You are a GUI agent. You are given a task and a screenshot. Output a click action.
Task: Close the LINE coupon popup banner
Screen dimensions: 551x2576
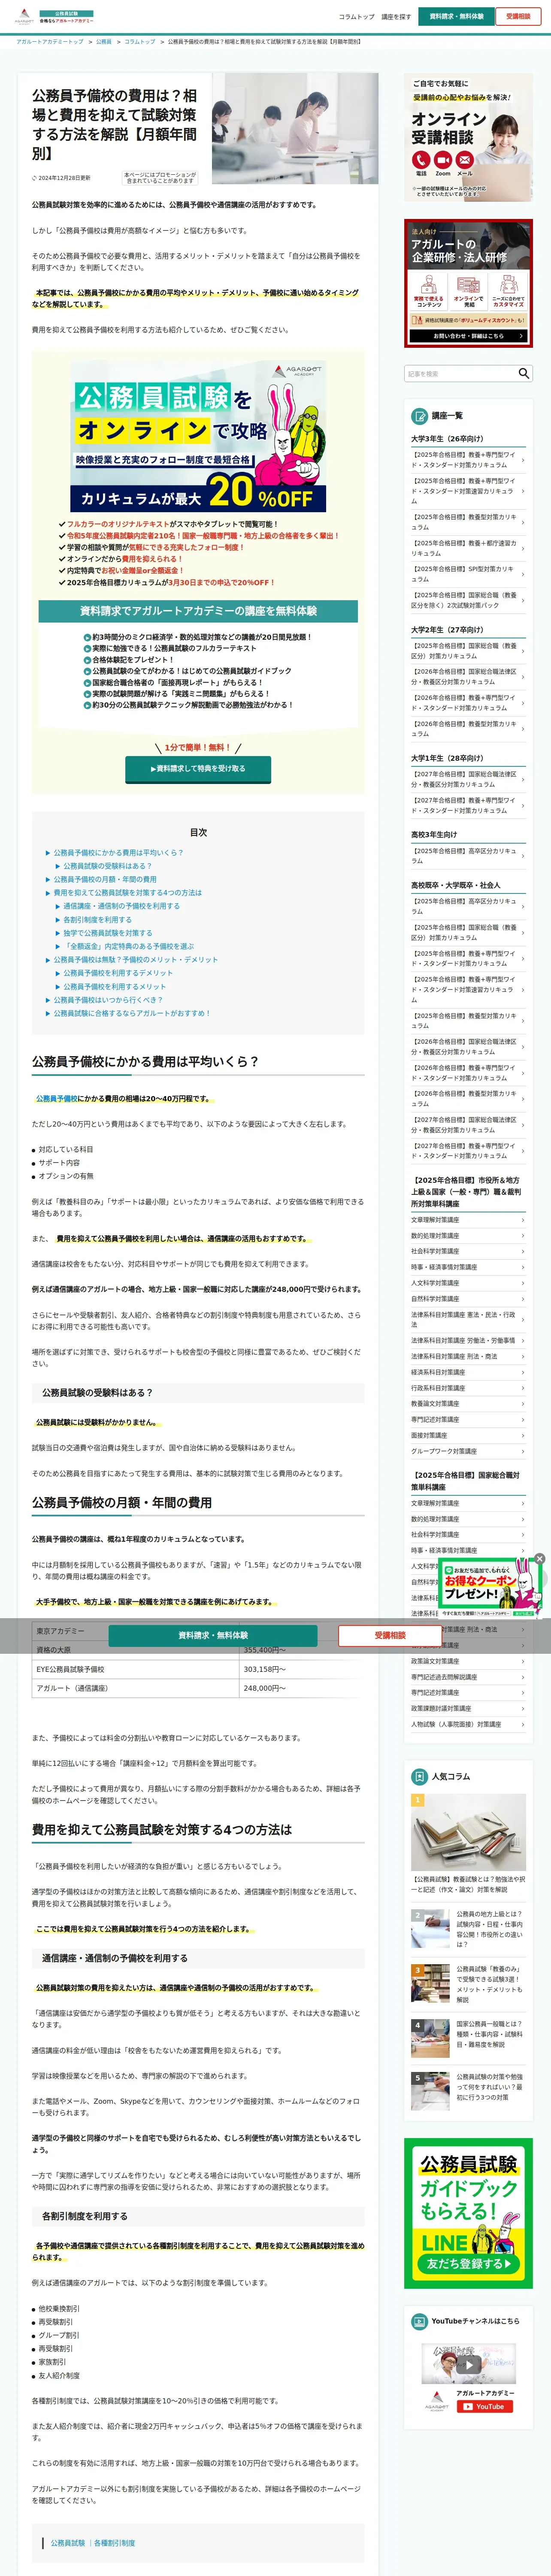pos(539,1558)
